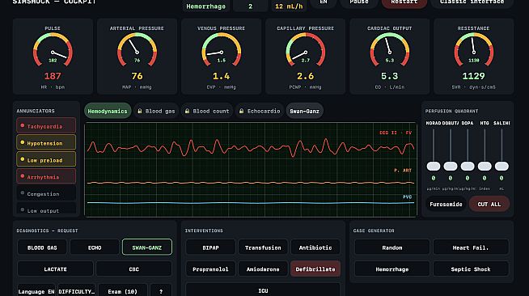Click the Hemorrhage case label in header
The height and width of the screenshot is (296, 529).
point(205,6)
